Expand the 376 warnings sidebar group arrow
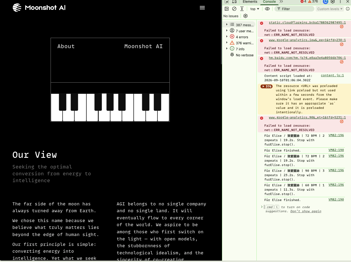The image size is (351, 262). tap(227, 43)
